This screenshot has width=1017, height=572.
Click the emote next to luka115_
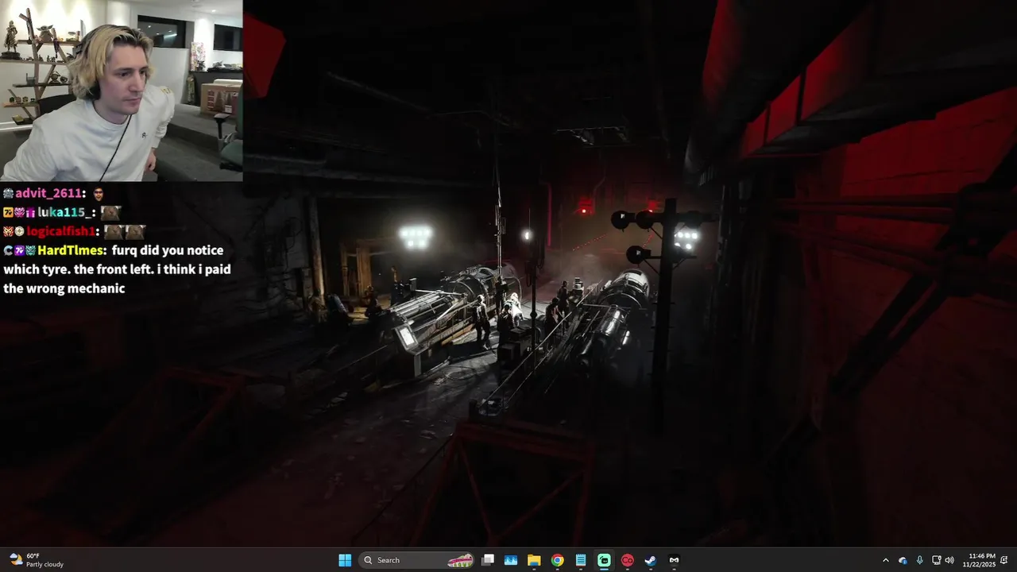pos(110,213)
